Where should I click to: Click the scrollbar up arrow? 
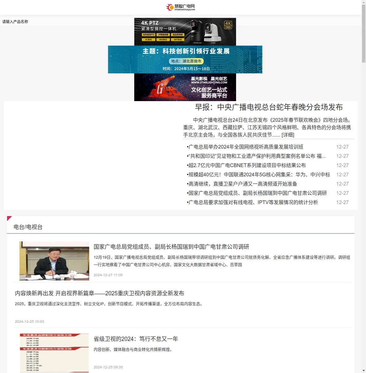click(x=364, y=2)
